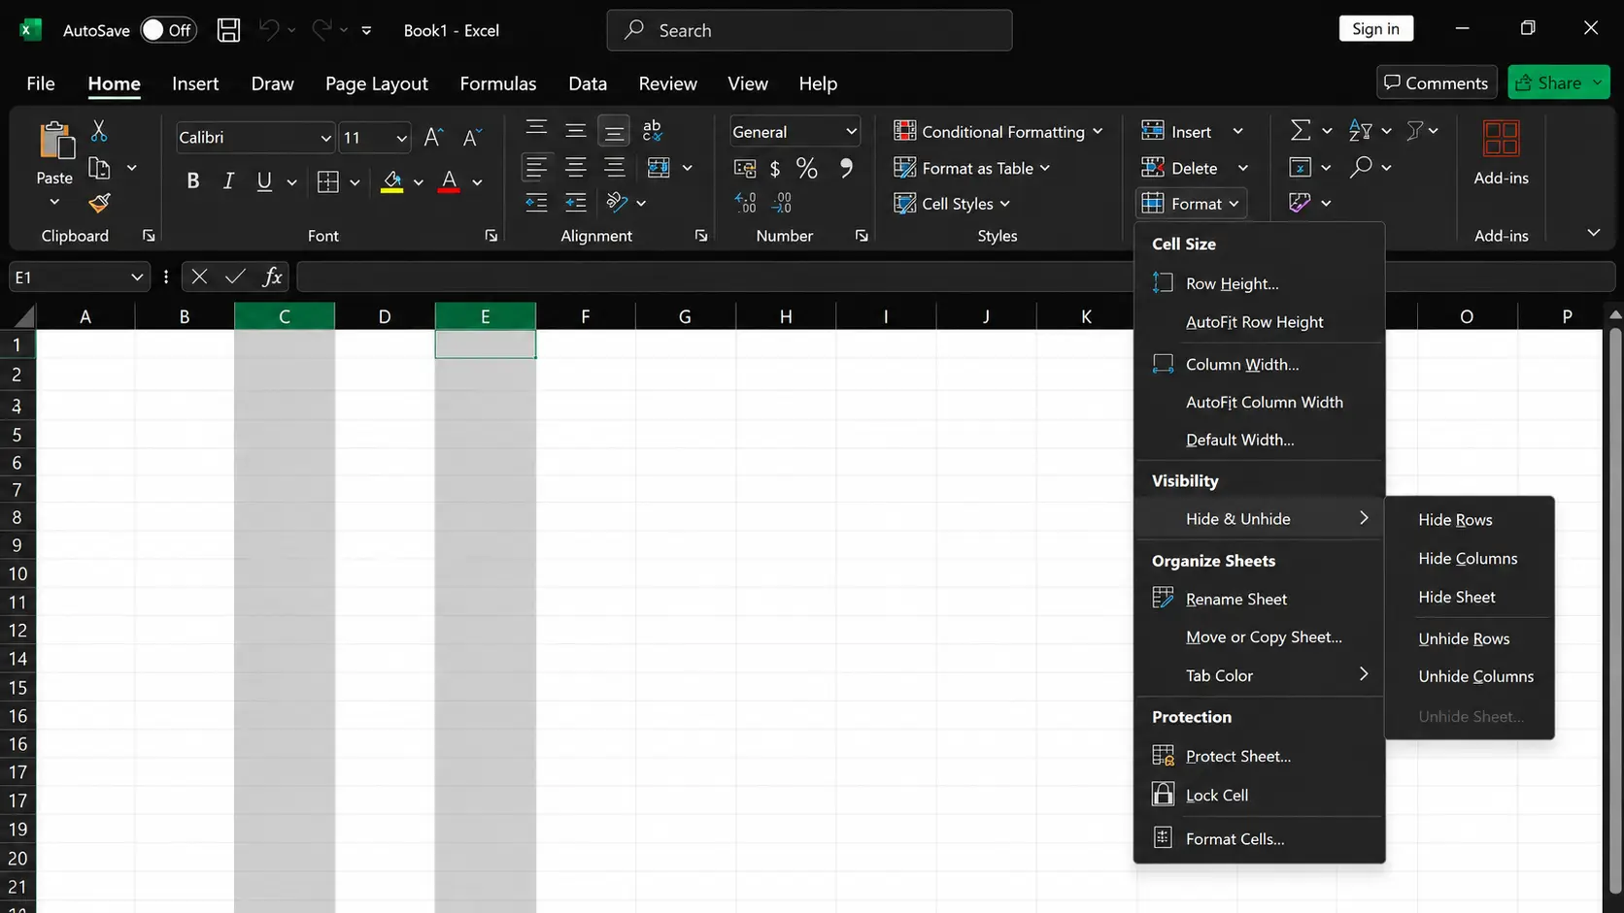Image resolution: width=1624 pixels, height=913 pixels.
Task: Align text right in cell
Action: [614, 168]
